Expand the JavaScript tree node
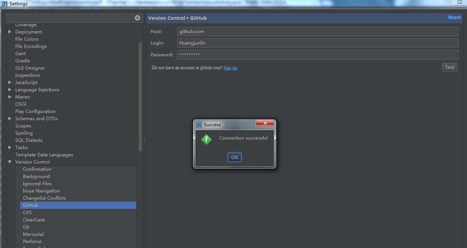The height and width of the screenshot is (248, 467). coord(10,83)
